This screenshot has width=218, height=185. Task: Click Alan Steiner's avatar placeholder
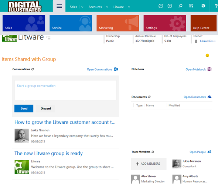pyautogui.click(x=136, y=179)
